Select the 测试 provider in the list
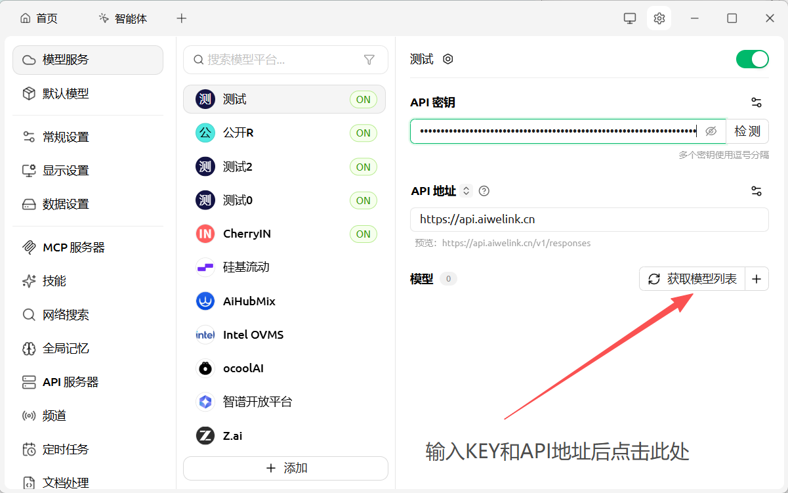The width and height of the screenshot is (788, 493). coord(284,99)
